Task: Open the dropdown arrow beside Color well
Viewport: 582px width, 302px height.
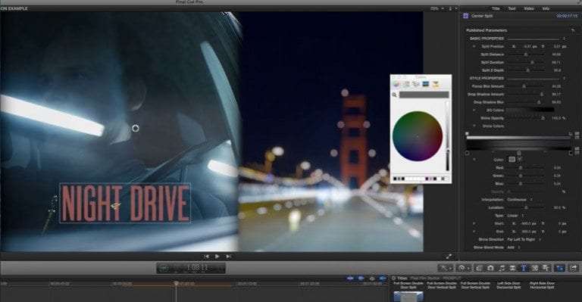Action: pos(520,160)
